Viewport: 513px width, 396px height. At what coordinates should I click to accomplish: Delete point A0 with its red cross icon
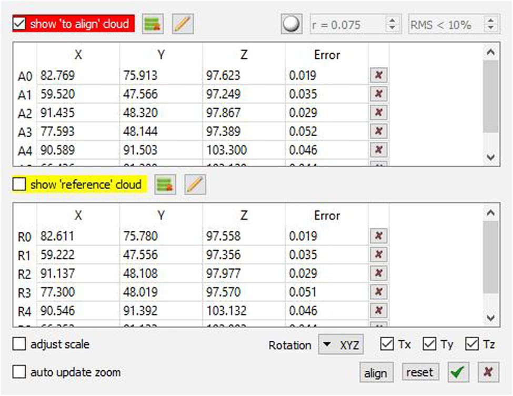coord(377,75)
